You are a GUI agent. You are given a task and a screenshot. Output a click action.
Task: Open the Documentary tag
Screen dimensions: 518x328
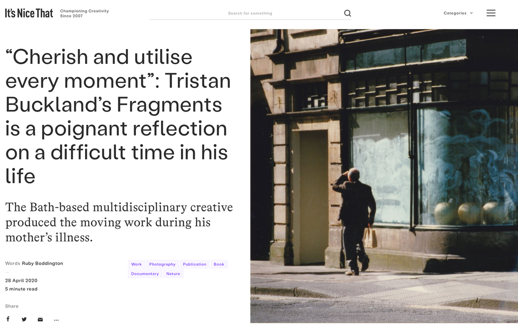145,274
